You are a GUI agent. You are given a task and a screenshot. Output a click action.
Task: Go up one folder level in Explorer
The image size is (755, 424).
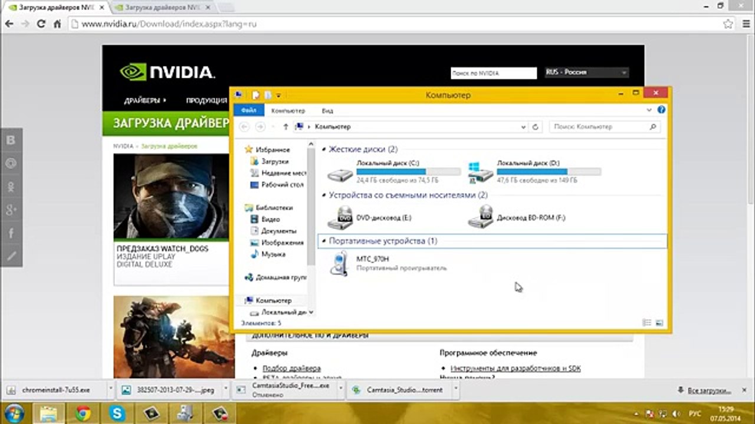[285, 127]
